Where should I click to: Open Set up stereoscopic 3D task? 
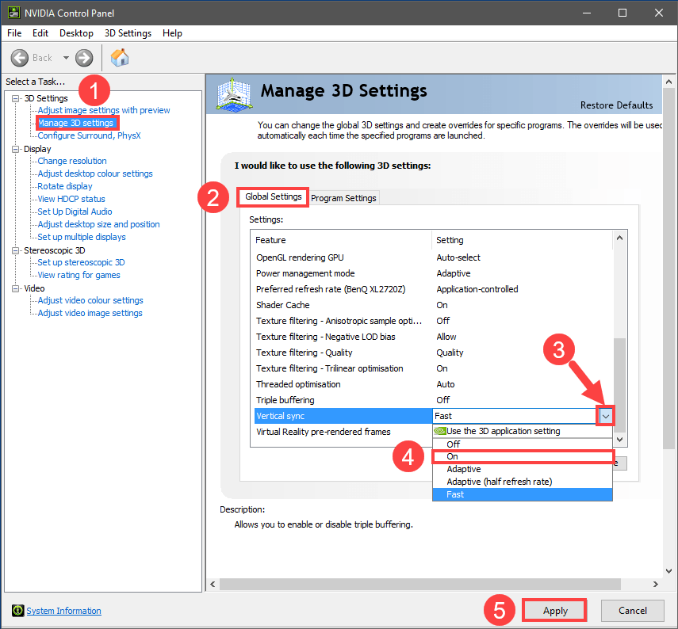tap(82, 262)
